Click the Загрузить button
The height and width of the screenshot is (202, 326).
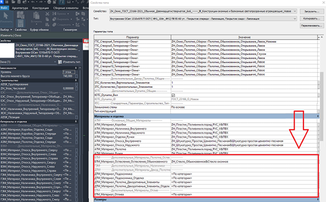(x=311, y=11)
